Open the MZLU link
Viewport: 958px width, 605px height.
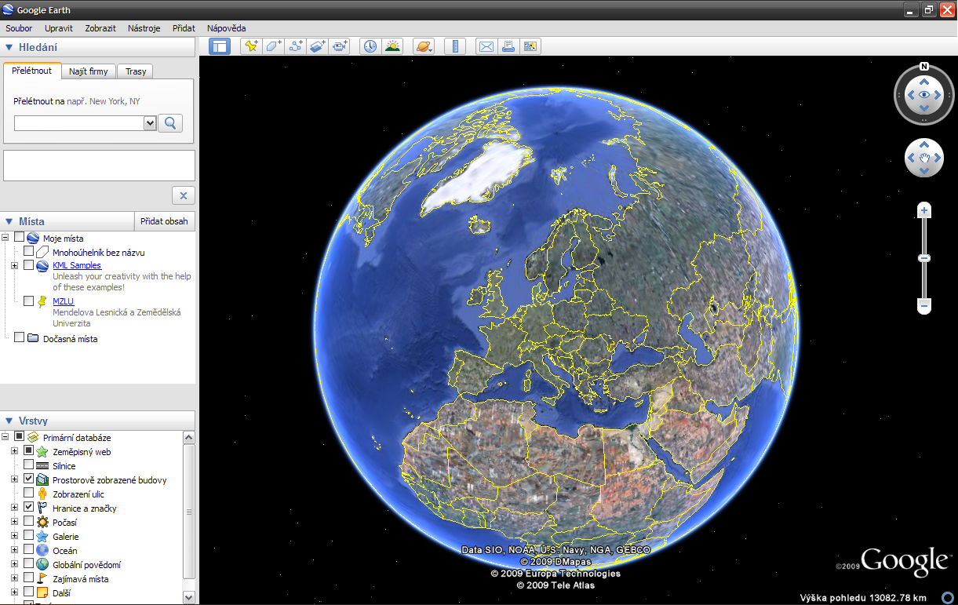tap(63, 301)
